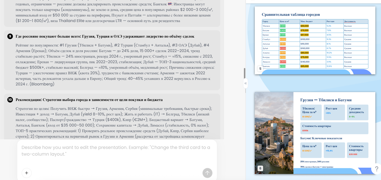Click the '70% сделок в Батуми' line

tap(317, 167)
